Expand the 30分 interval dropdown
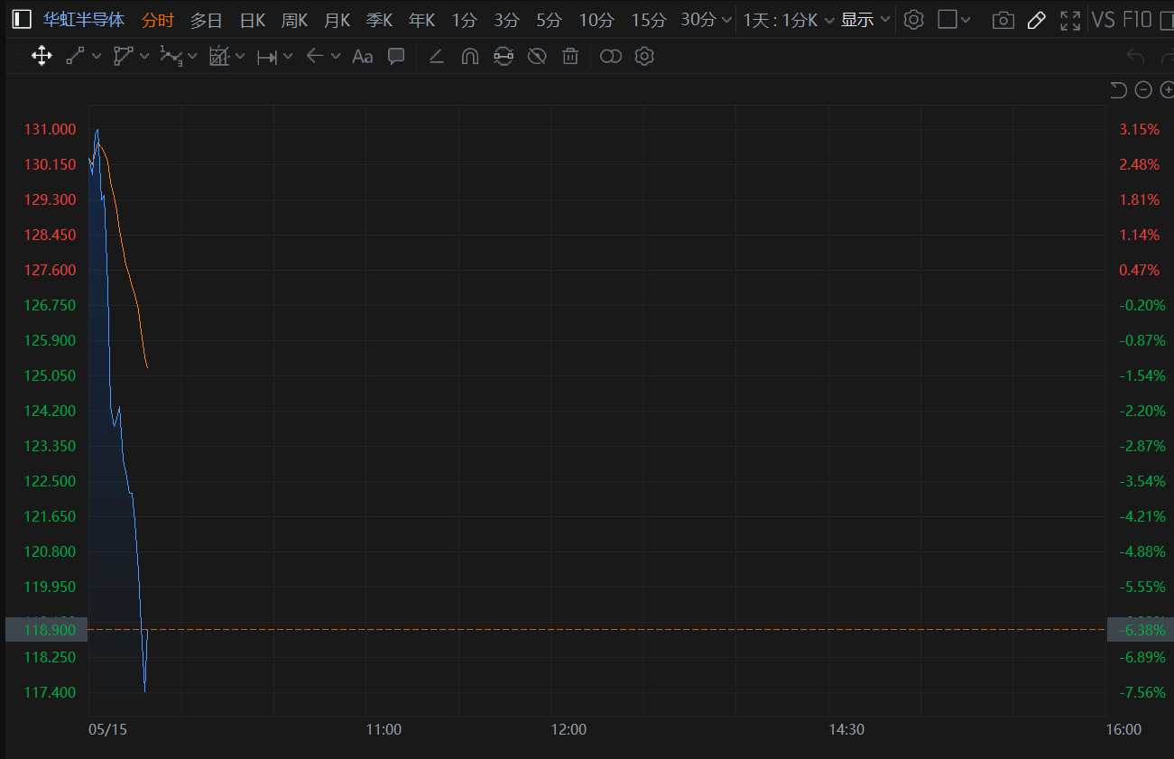Viewport: 1174px width, 759px height. [x=705, y=20]
